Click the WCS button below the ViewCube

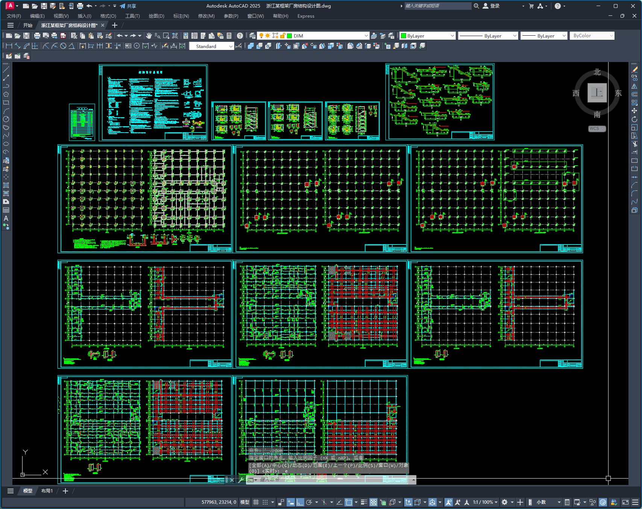(597, 128)
